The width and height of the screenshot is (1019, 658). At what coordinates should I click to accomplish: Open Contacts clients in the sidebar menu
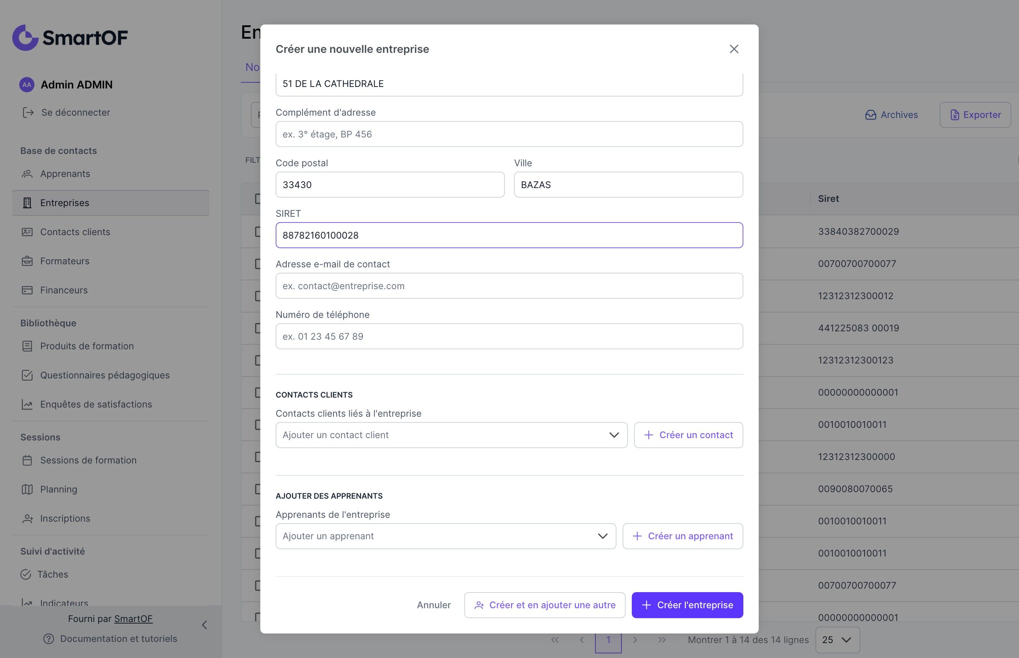(x=75, y=232)
